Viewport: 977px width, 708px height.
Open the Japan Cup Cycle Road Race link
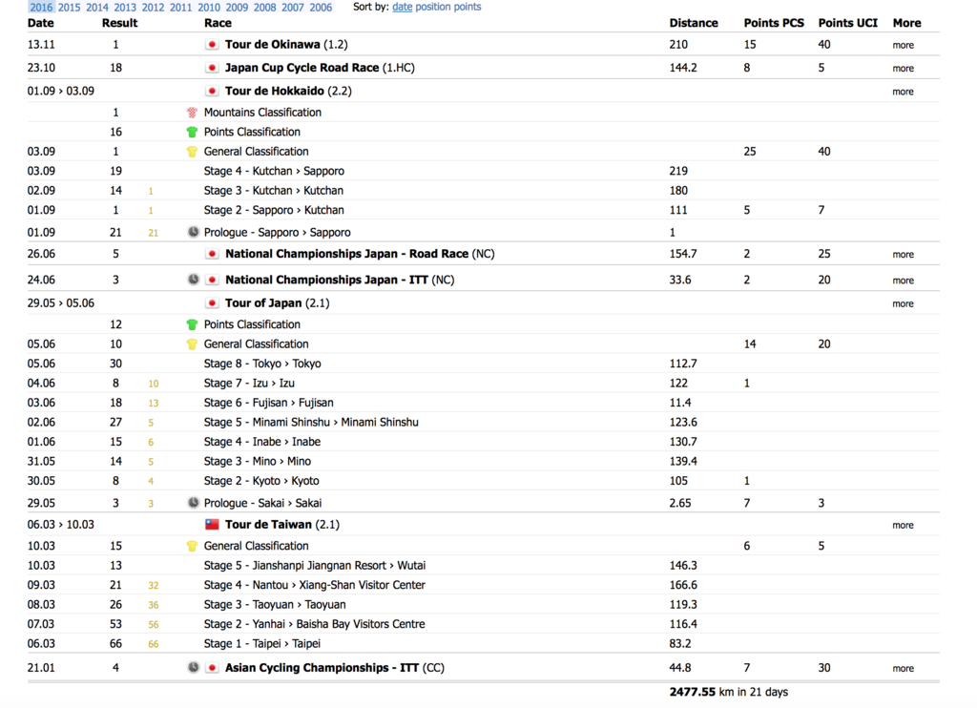coord(301,68)
